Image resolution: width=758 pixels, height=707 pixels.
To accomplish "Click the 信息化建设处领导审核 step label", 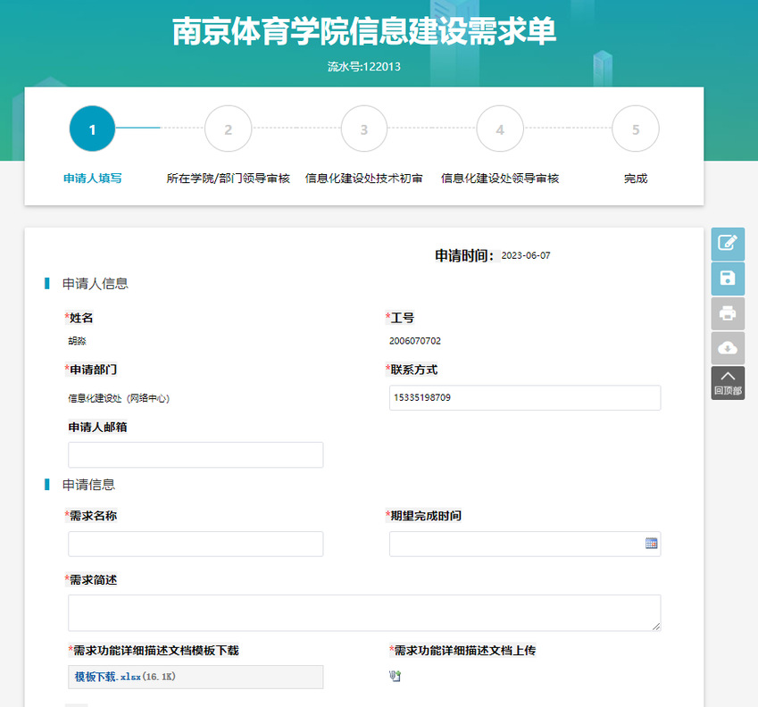I will tap(500, 179).
